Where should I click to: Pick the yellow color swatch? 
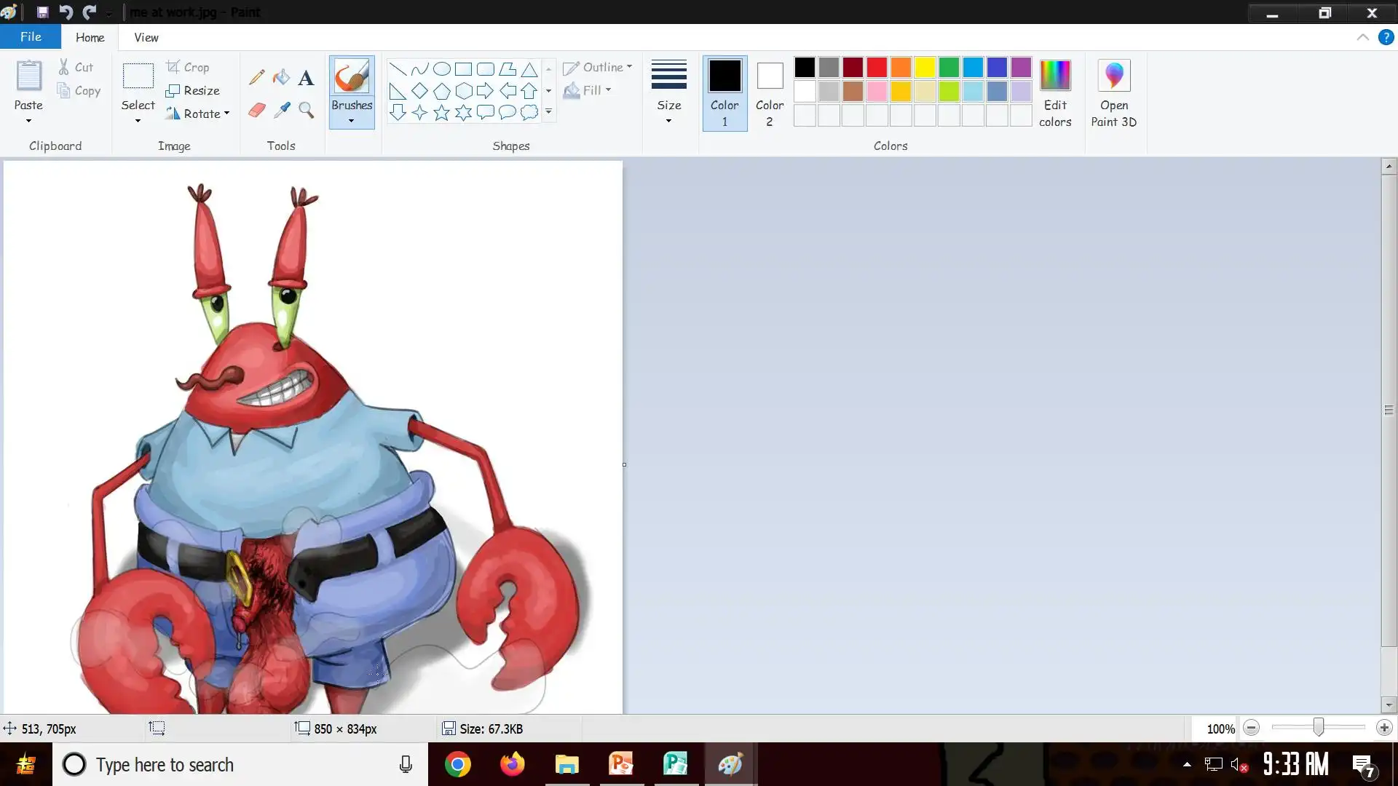(x=925, y=68)
